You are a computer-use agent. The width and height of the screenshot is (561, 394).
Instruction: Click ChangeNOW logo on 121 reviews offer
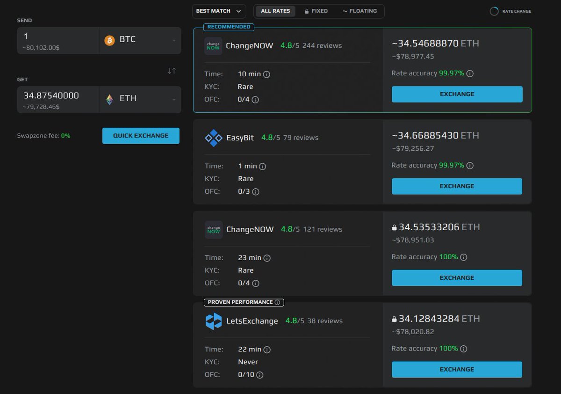click(x=214, y=229)
